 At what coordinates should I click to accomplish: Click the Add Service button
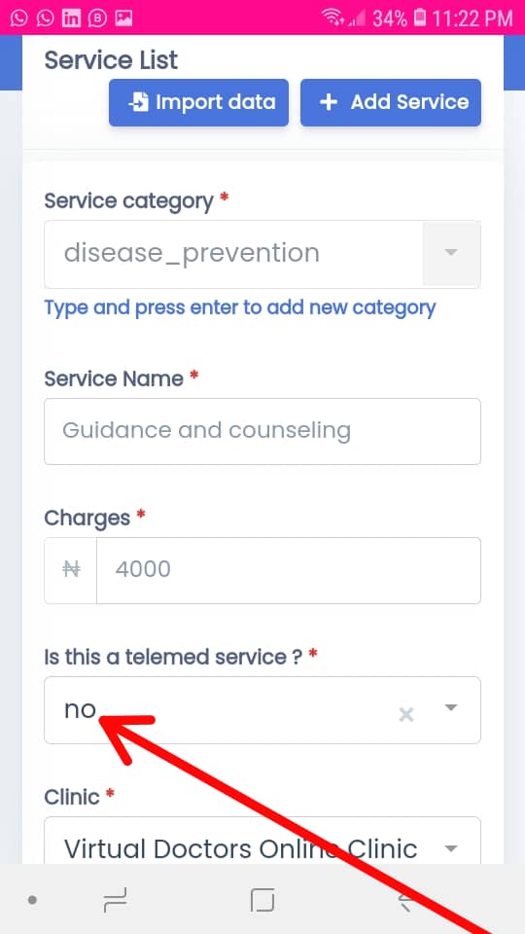pyautogui.click(x=391, y=102)
